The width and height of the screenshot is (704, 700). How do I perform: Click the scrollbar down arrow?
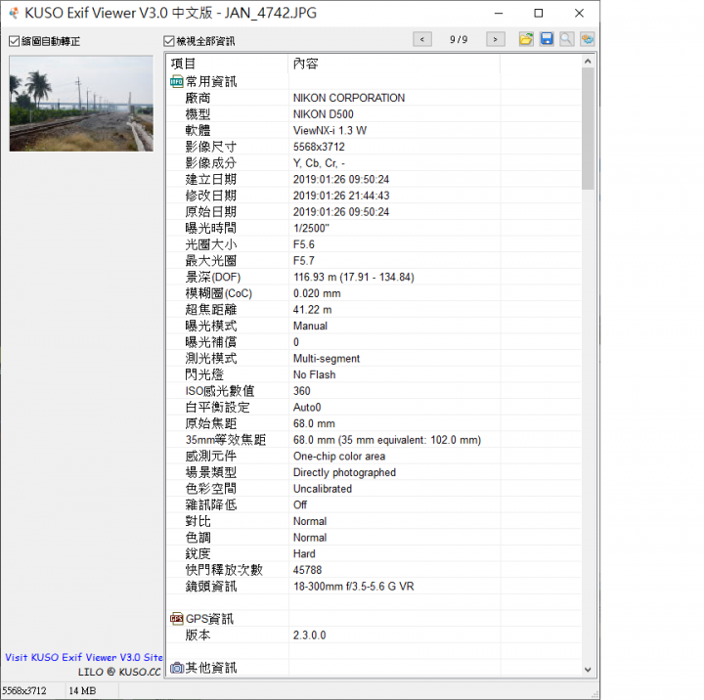588,670
